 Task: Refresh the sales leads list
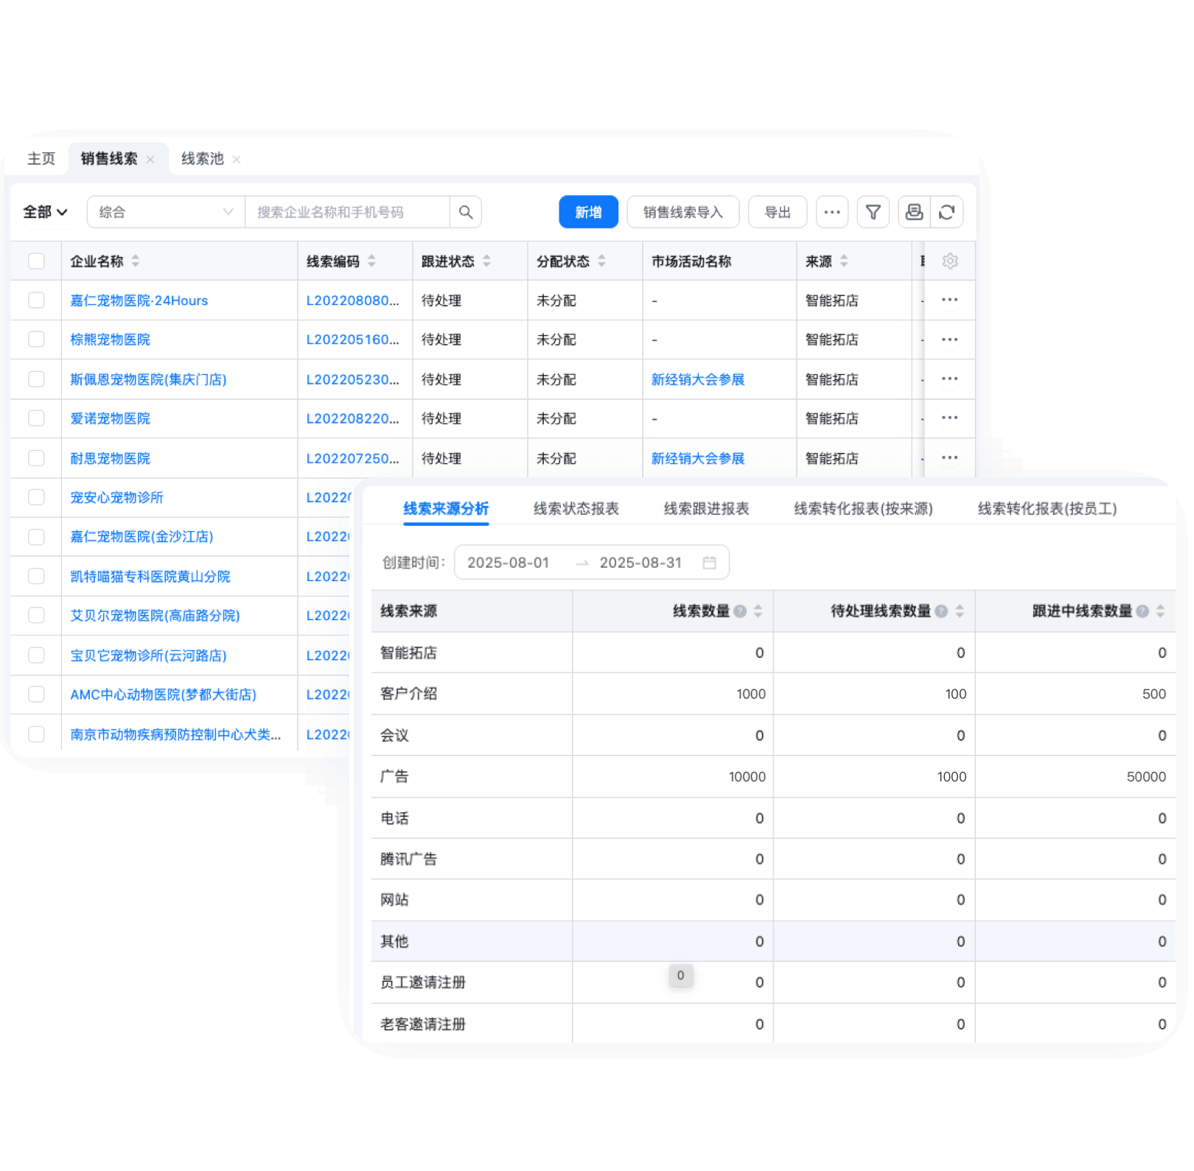947,212
